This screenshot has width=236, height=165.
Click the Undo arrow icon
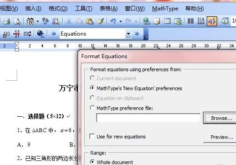(113, 21)
